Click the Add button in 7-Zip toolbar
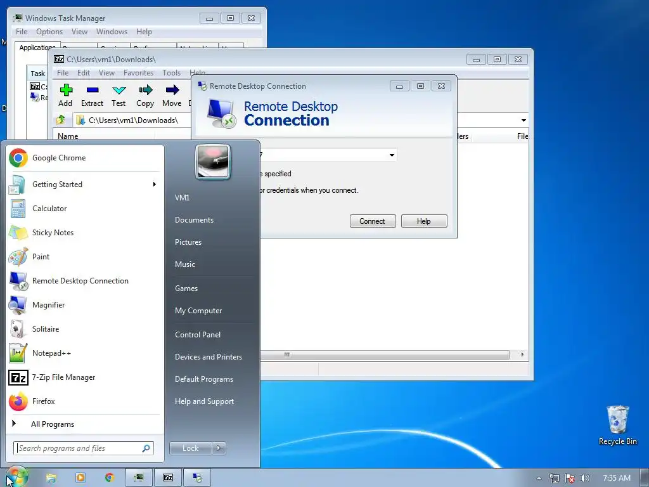The height and width of the screenshot is (487, 649). coord(65,96)
